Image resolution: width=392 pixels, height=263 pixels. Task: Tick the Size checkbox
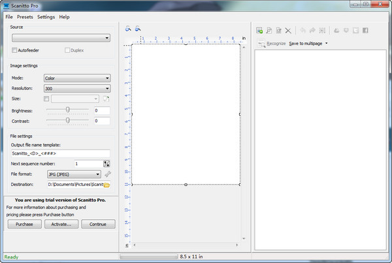(46, 99)
